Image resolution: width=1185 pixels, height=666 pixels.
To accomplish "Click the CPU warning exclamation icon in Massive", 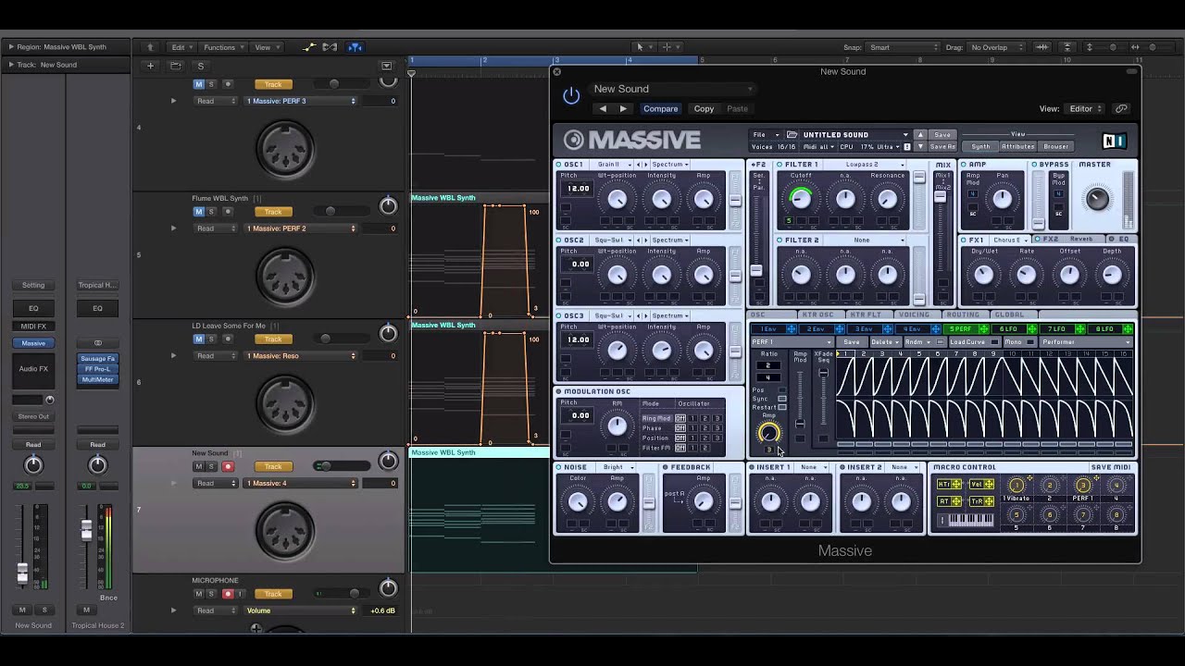I will pos(907,147).
